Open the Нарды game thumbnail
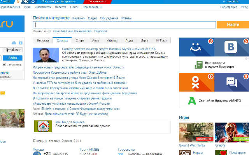The image size is (249, 155). 185,153
